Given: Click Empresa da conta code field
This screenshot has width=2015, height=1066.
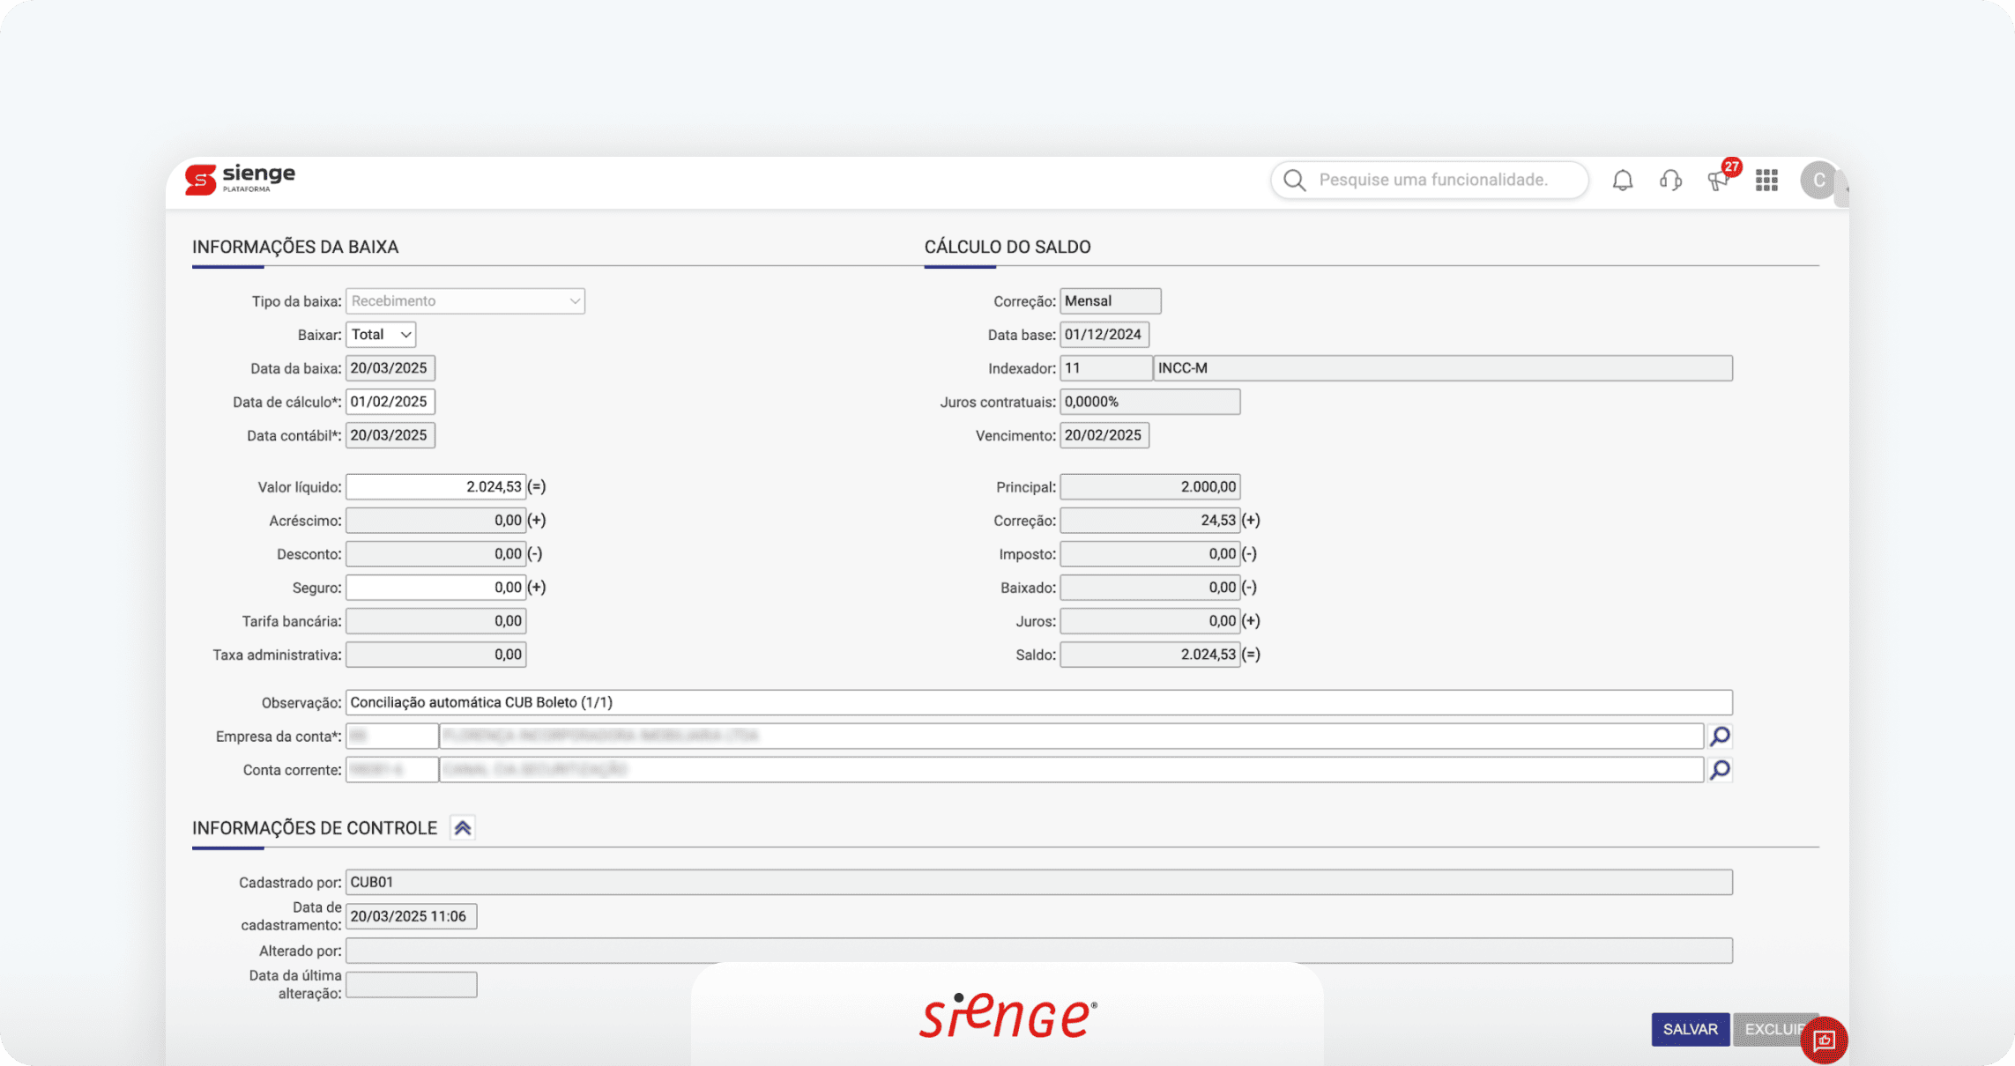Looking at the screenshot, I should [391, 736].
